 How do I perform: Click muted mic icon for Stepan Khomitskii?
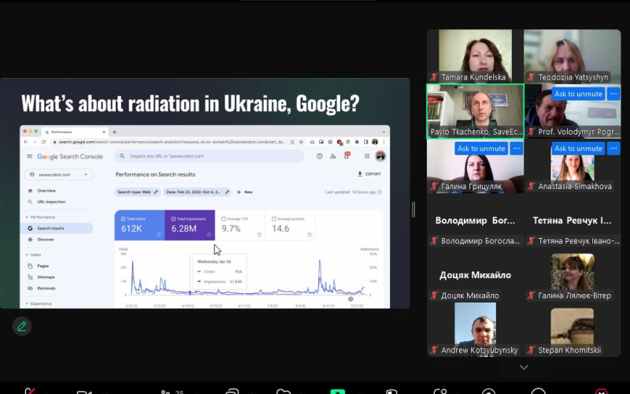[531, 350]
